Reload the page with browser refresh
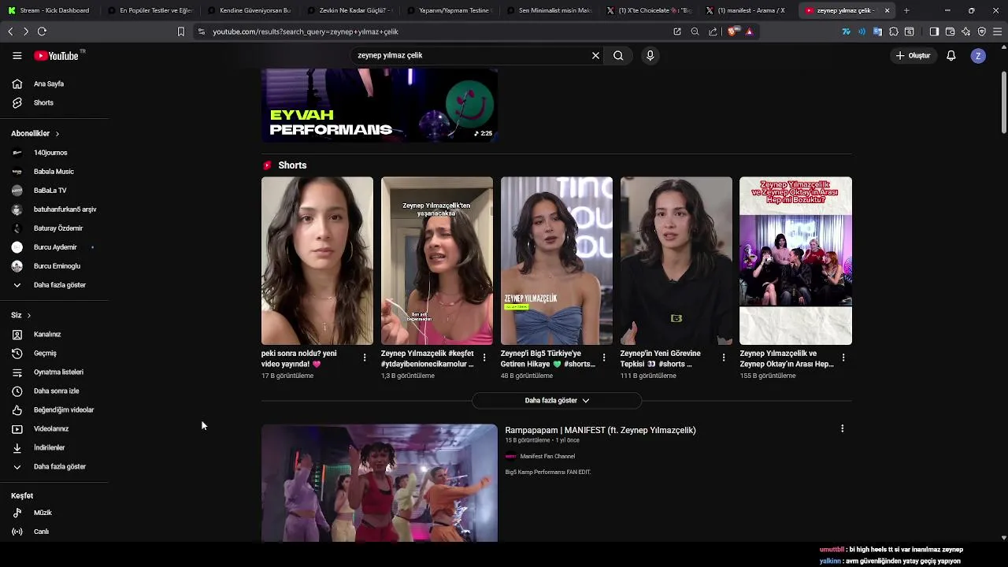1008x567 pixels. pos(42,31)
